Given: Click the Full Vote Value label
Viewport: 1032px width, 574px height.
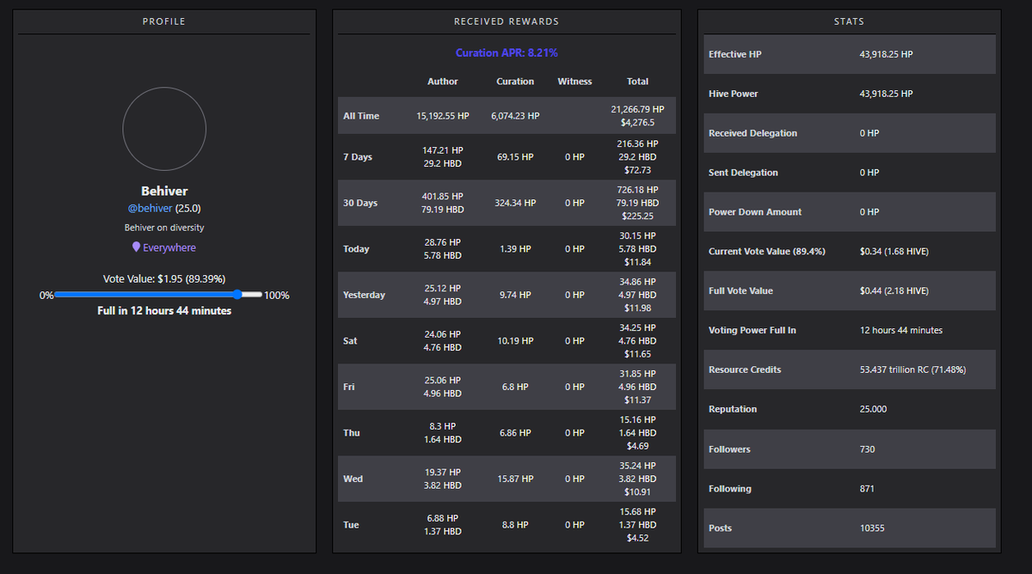Looking at the screenshot, I should click(x=740, y=291).
